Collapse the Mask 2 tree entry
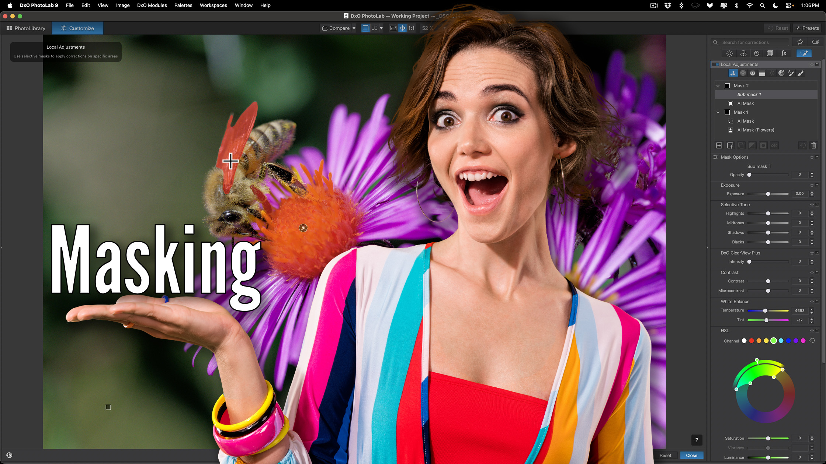The image size is (826, 464). pos(718,86)
